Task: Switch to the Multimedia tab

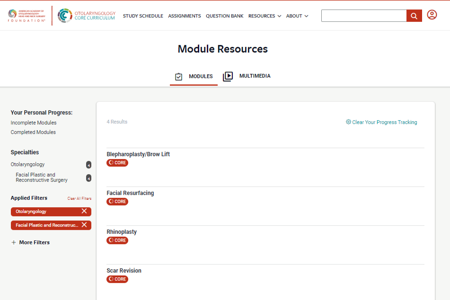Action: pos(247,76)
